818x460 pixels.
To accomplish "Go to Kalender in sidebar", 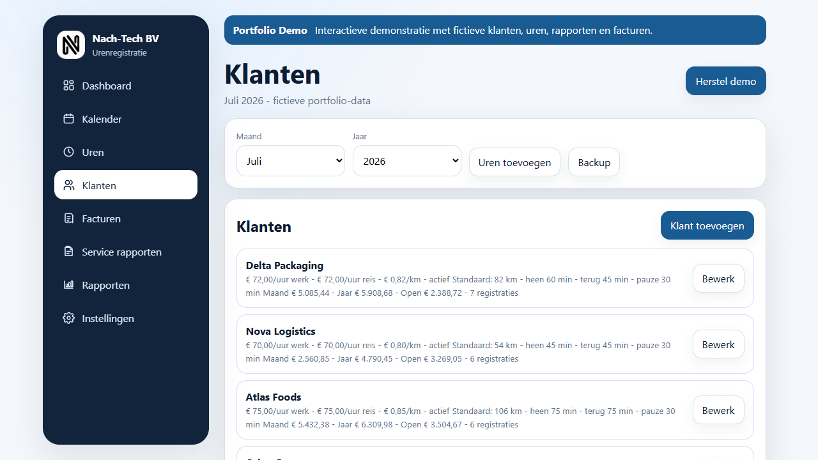I will pyautogui.click(x=126, y=119).
